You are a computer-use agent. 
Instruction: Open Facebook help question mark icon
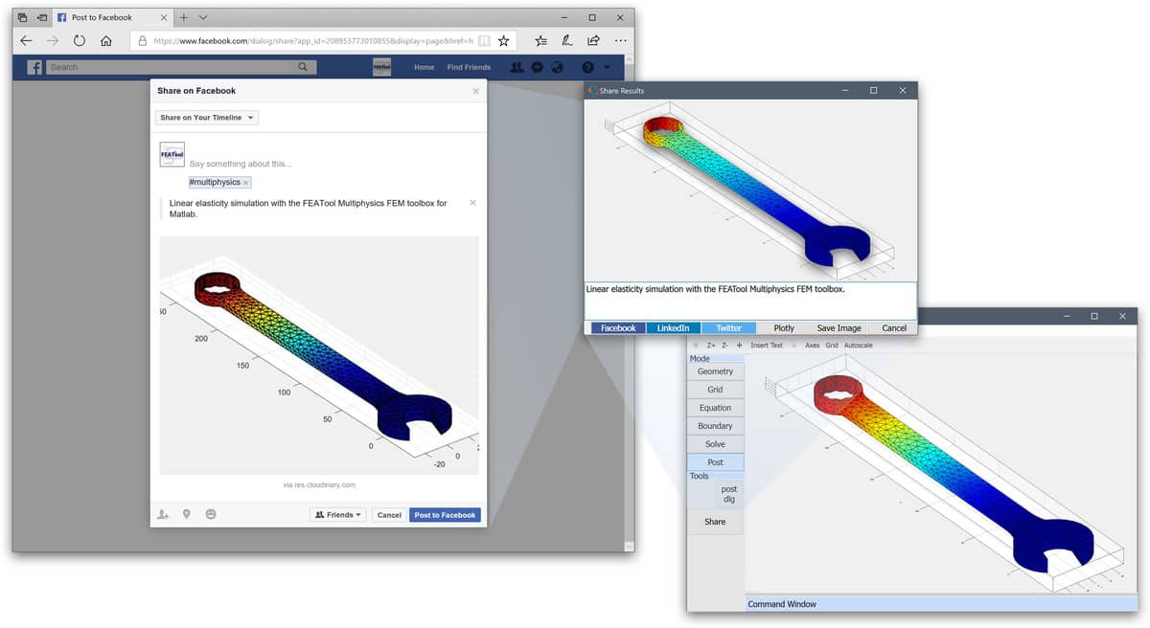(587, 67)
